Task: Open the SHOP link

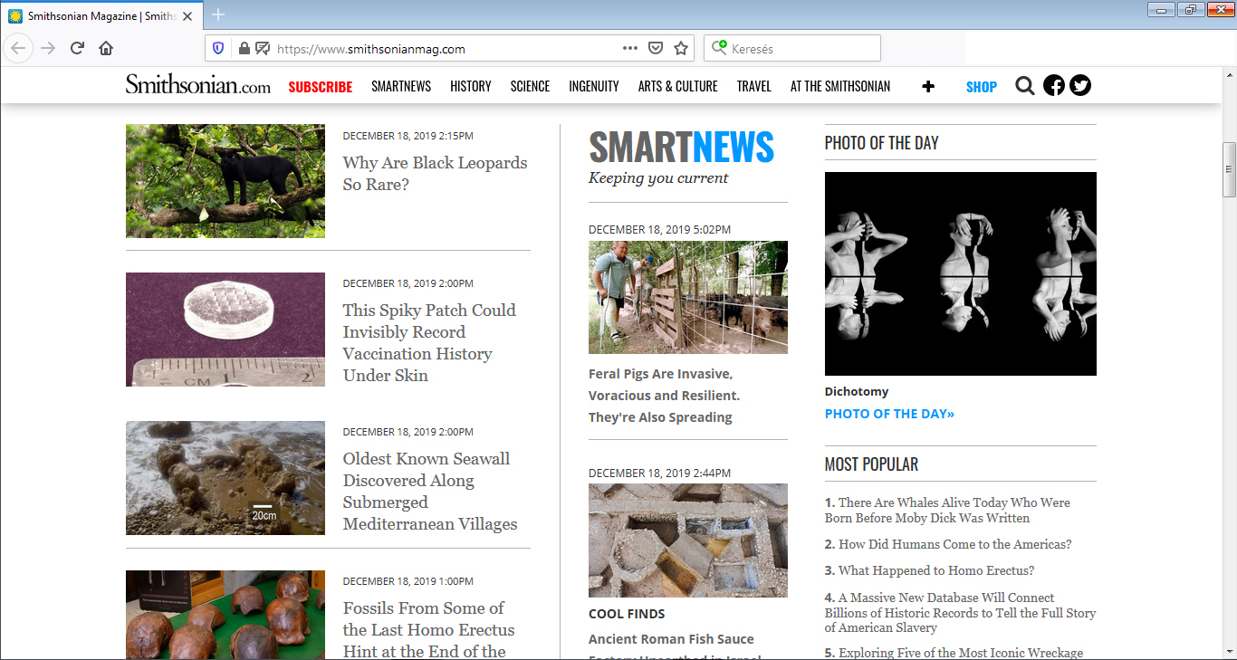Action: coord(982,87)
